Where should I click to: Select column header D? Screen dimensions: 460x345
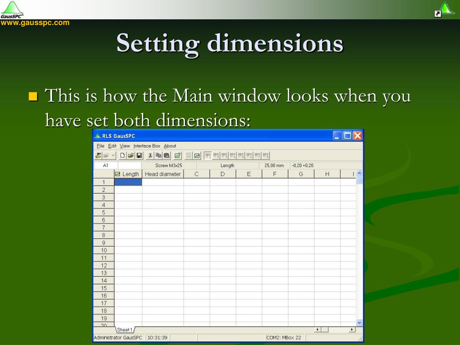pyautogui.click(x=223, y=174)
